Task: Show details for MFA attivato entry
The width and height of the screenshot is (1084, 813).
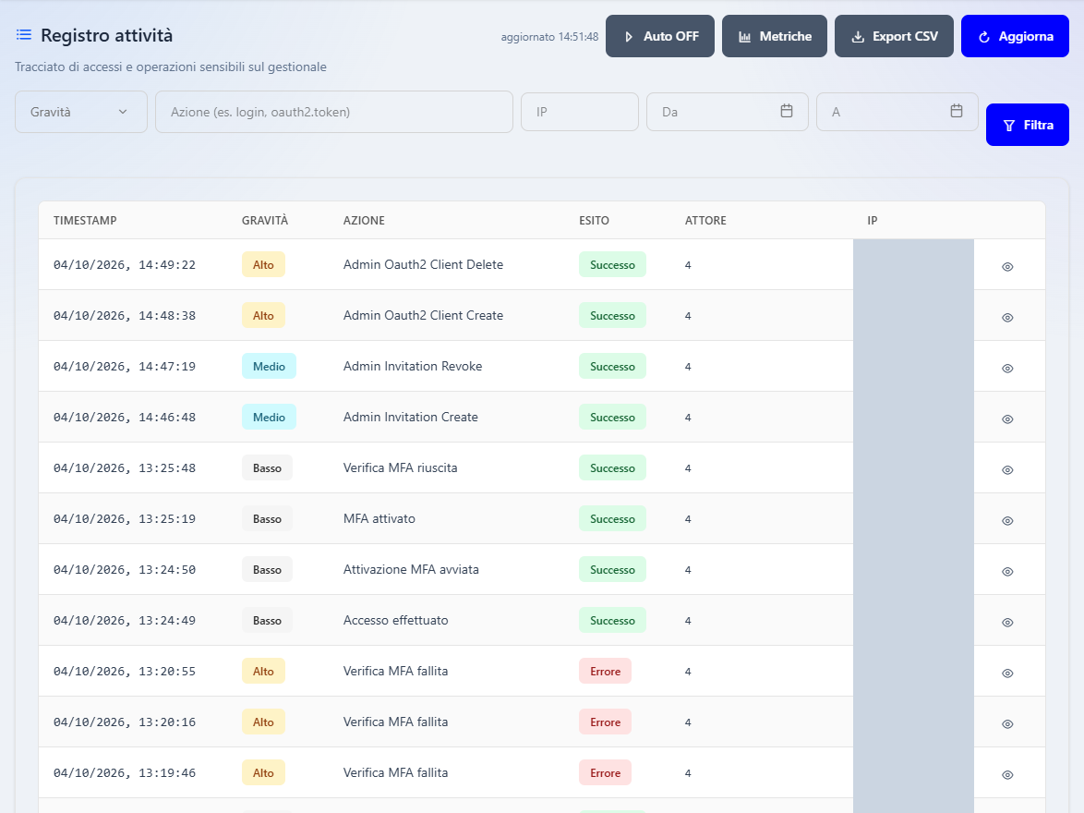Action: click(1007, 521)
